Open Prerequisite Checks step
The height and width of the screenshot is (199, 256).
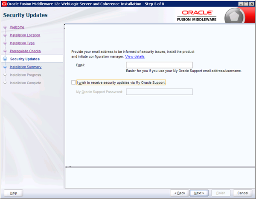25,51
